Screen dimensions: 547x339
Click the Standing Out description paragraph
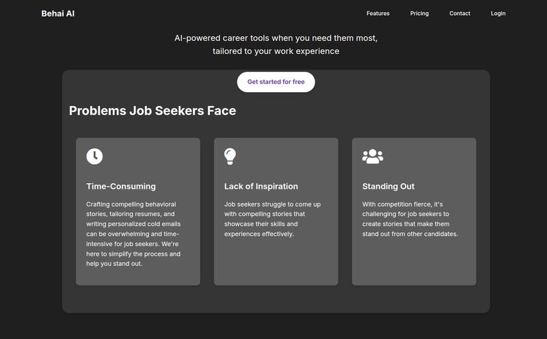tap(410, 219)
